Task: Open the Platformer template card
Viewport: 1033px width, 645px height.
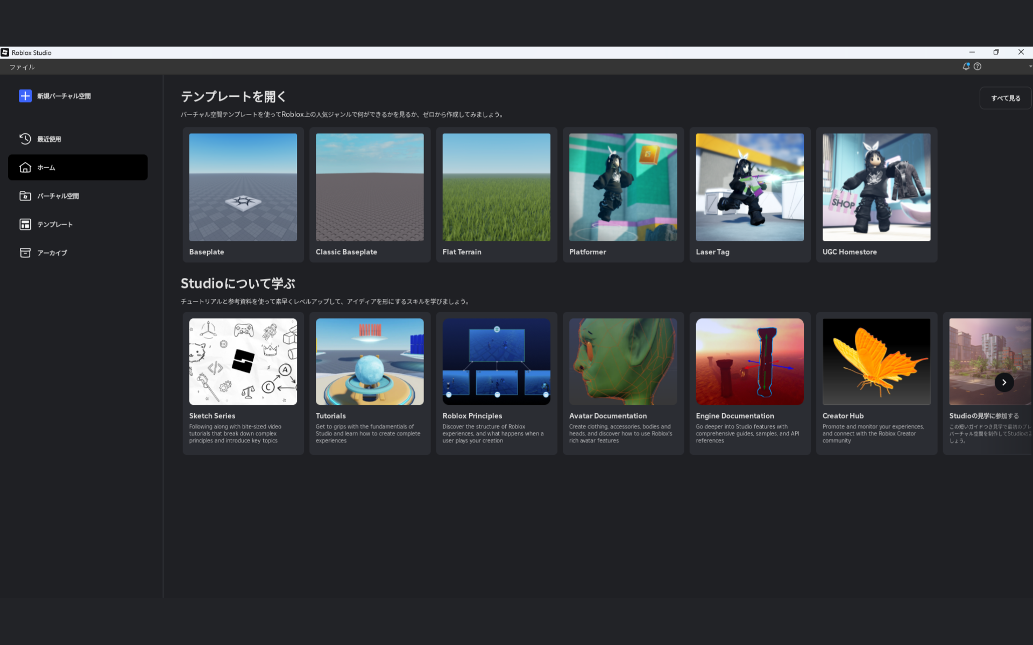Action: (x=623, y=187)
